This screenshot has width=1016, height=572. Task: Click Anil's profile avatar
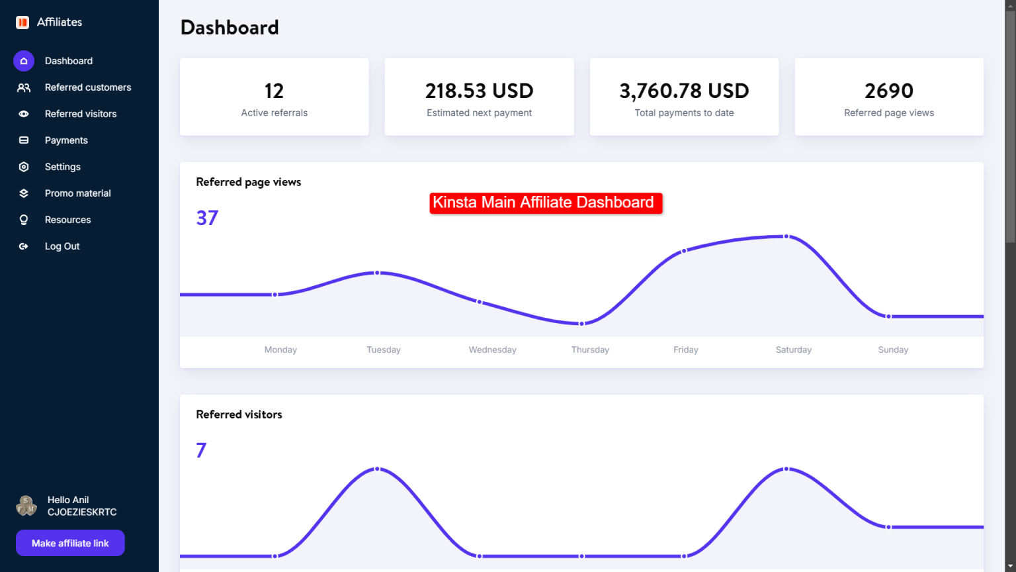coord(26,505)
